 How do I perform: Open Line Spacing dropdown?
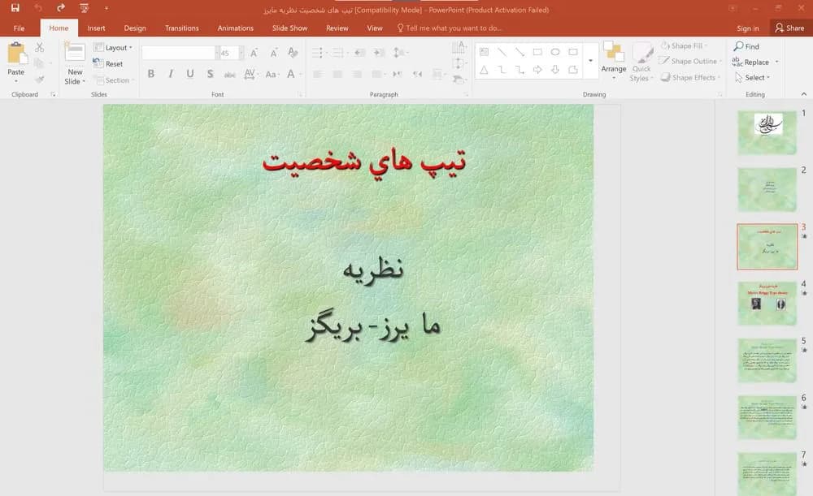pyautogui.click(x=400, y=53)
